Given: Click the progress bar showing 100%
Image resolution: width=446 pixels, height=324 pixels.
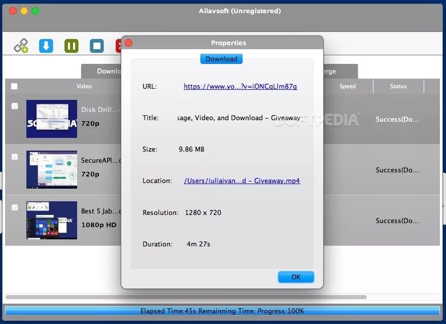Looking at the screenshot, I should point(222,311).
